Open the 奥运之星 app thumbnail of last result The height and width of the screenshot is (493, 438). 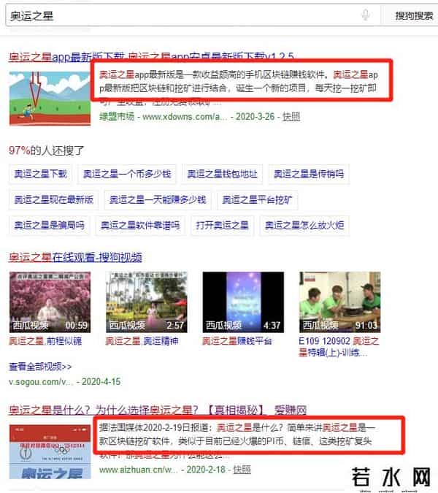[x=50, y=452]
